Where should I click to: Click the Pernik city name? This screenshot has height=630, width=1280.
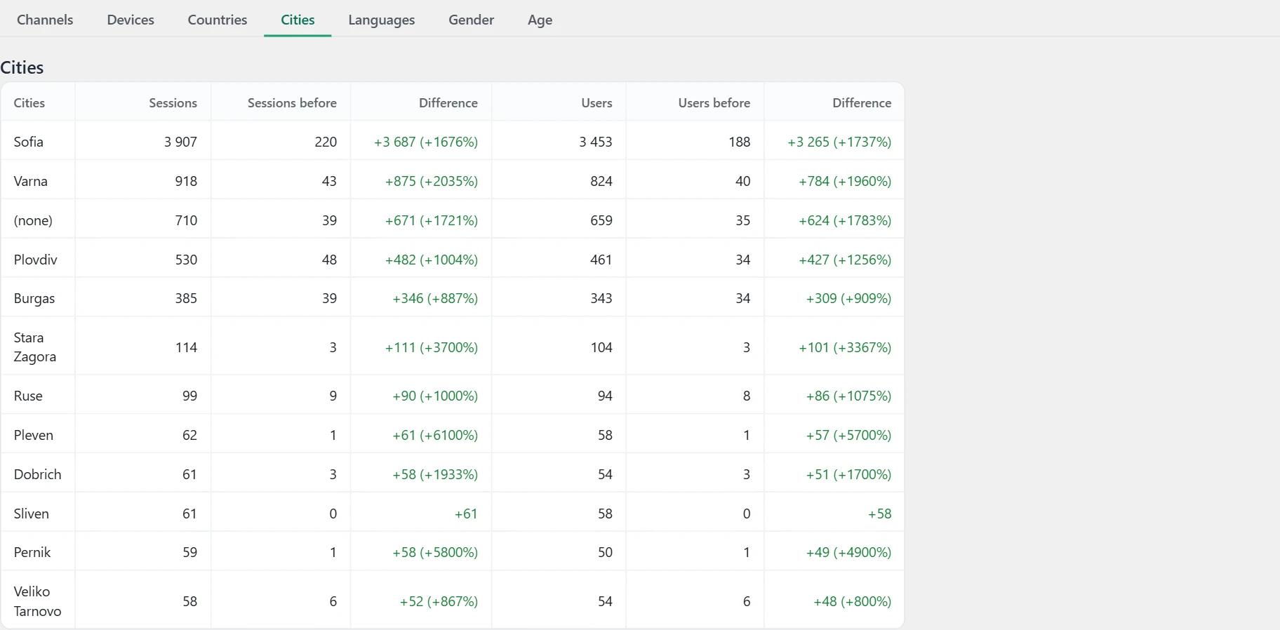(32, 552)
